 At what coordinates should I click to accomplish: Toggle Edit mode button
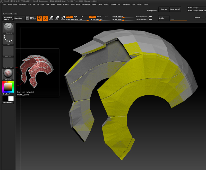pyautogui.click(x=40, y=18)
